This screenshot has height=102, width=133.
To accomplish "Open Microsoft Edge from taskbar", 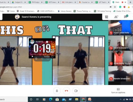I will click(51, 99).
